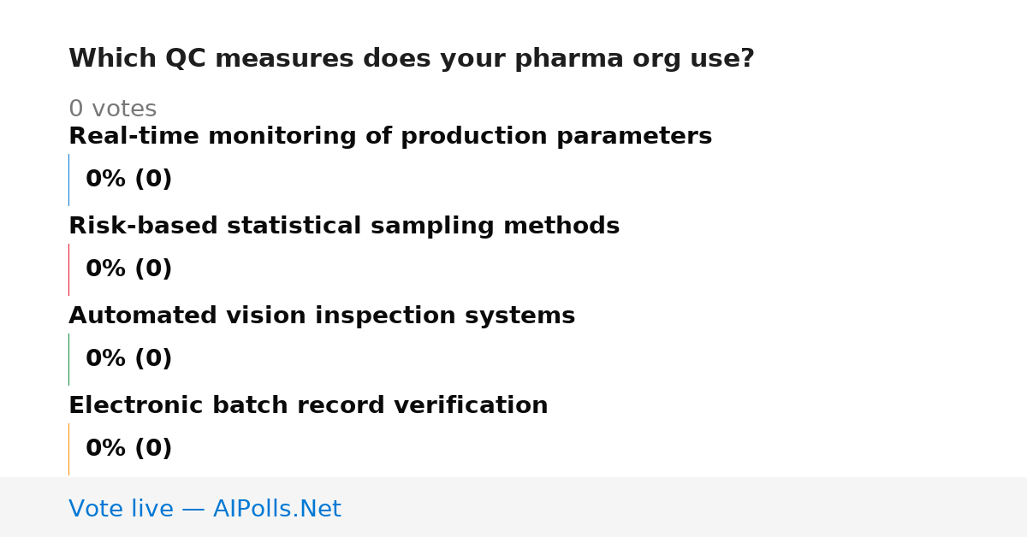
Task: Select Automated vision inspection systems option
Action: click(322, 316)
